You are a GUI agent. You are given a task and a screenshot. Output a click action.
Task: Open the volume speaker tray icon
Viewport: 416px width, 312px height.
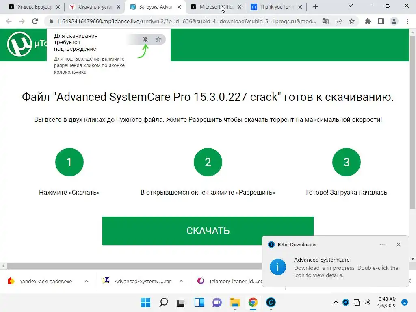coord(367,302)
